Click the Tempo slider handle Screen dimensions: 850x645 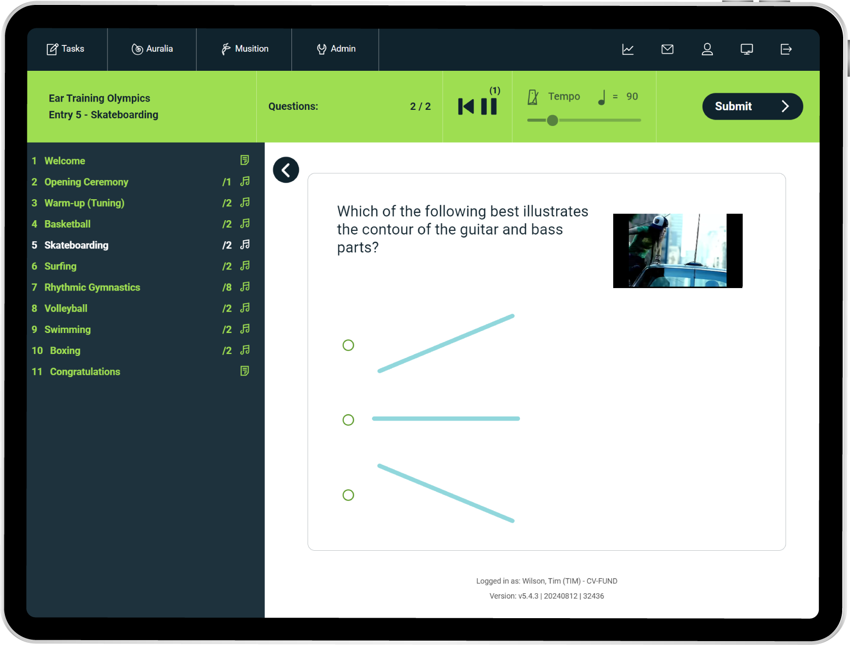[552, 120]
